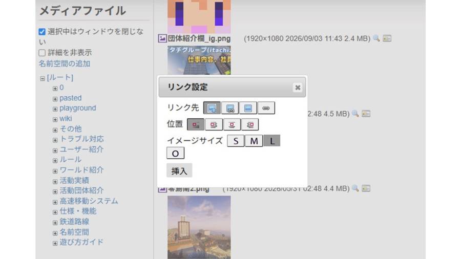Viewport: 461px width, 259px height.
Task: Select link-to-detail-page icon in リンク先 row
Action: coord(212,108)
